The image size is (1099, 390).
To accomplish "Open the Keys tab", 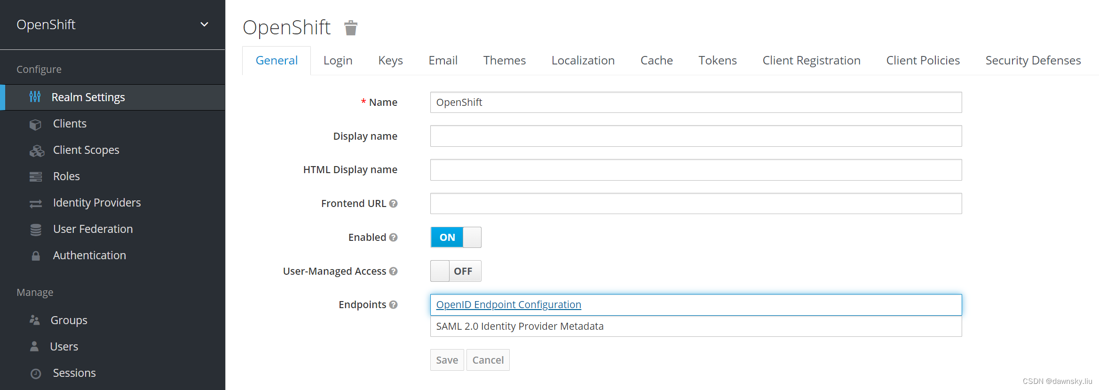I will click(x=390, y=60).
